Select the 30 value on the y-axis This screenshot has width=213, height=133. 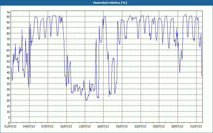(8, 89)
